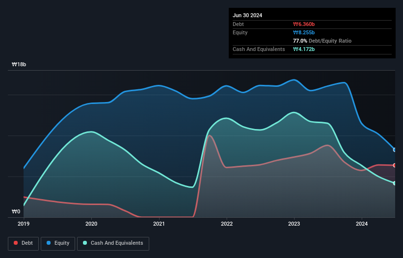The height and width of the screenshot is (258, 403).
Task: Click the Equity row label in tooltip
Action: (x=240, y=32)
